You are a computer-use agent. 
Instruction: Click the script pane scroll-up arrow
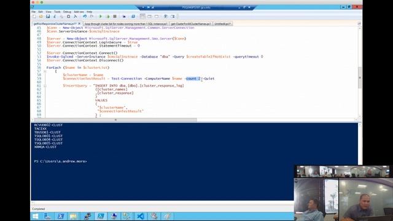click(360, 28)
